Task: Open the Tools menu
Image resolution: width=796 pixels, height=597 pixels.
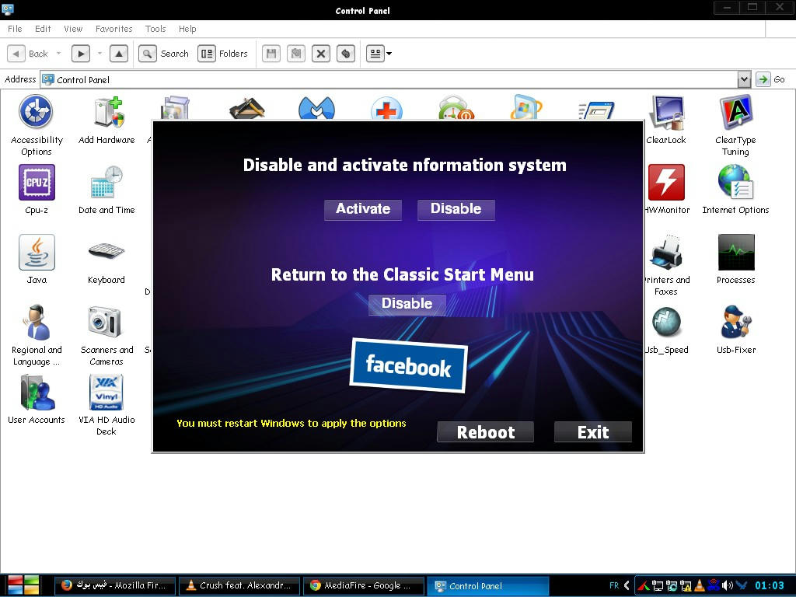Action: pos(155,29)
